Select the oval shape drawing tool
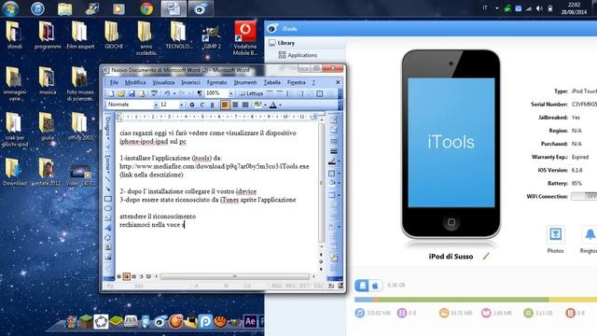Screen dimensions: 597x336 click(108, 208)
